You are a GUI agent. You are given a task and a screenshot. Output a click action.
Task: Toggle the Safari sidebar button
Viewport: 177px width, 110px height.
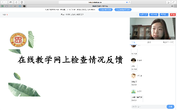11,2
